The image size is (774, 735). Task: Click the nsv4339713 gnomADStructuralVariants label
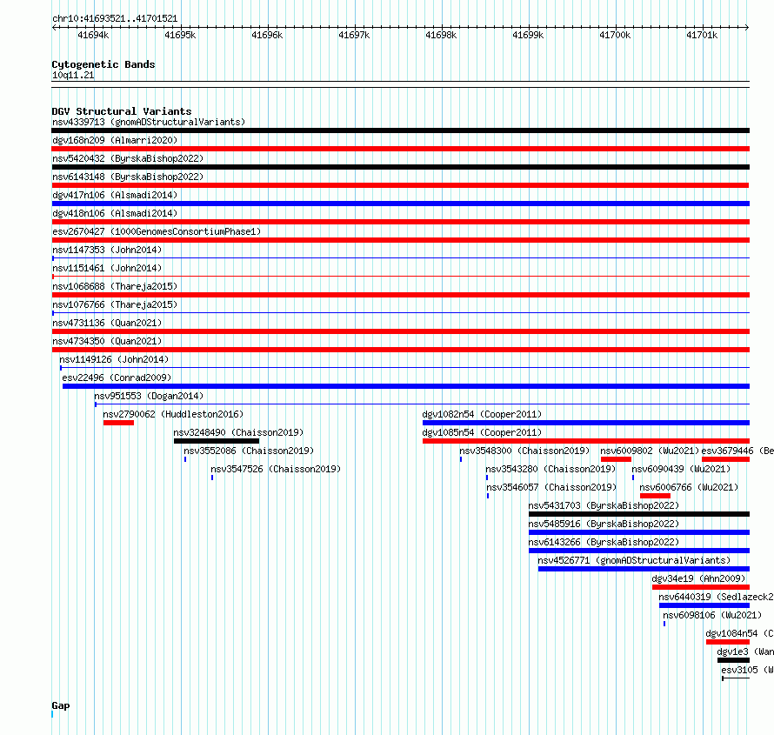click(149, 122)
